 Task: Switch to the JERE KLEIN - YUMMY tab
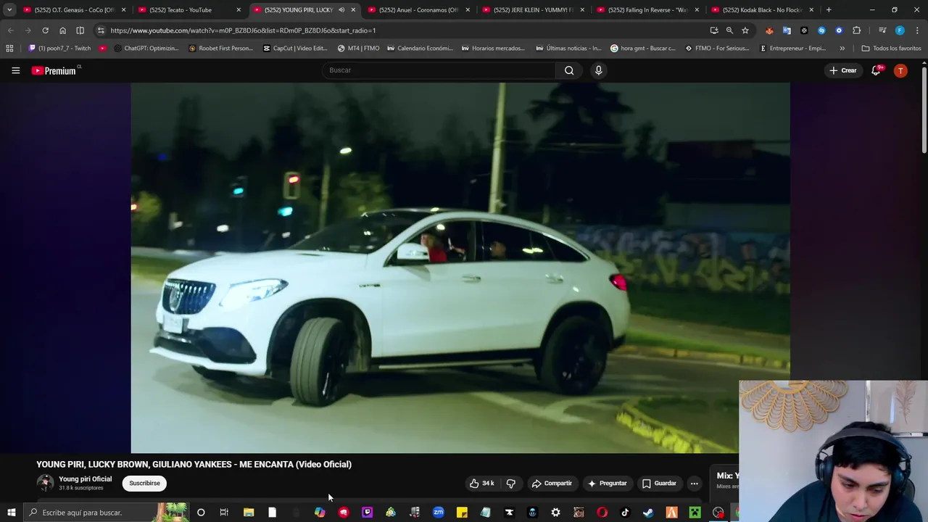click(532, 10)
